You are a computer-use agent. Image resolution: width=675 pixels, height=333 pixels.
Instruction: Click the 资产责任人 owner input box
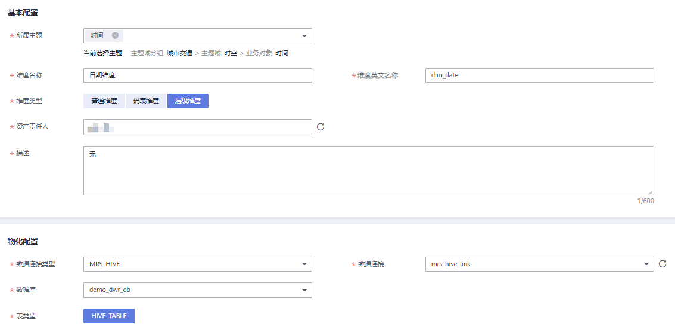[197, 127]
